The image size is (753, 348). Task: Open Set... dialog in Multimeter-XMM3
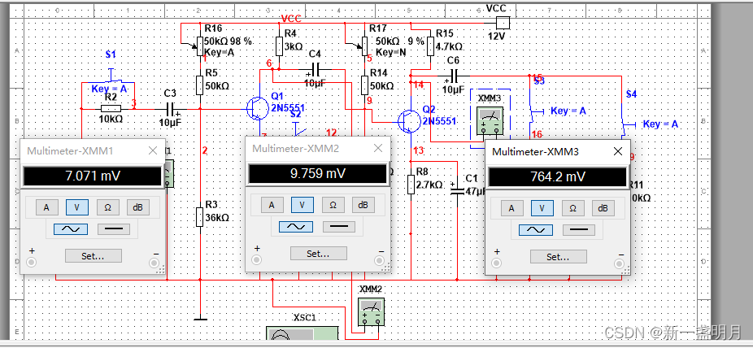coord(558,257)
